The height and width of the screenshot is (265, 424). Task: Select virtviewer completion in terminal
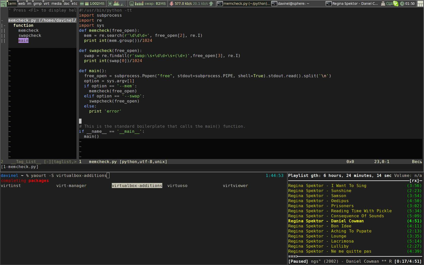235,186
